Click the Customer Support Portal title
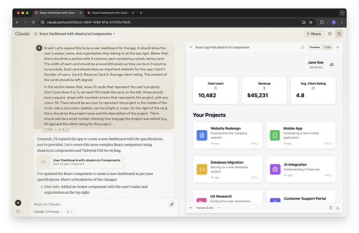 coord(305,199)
